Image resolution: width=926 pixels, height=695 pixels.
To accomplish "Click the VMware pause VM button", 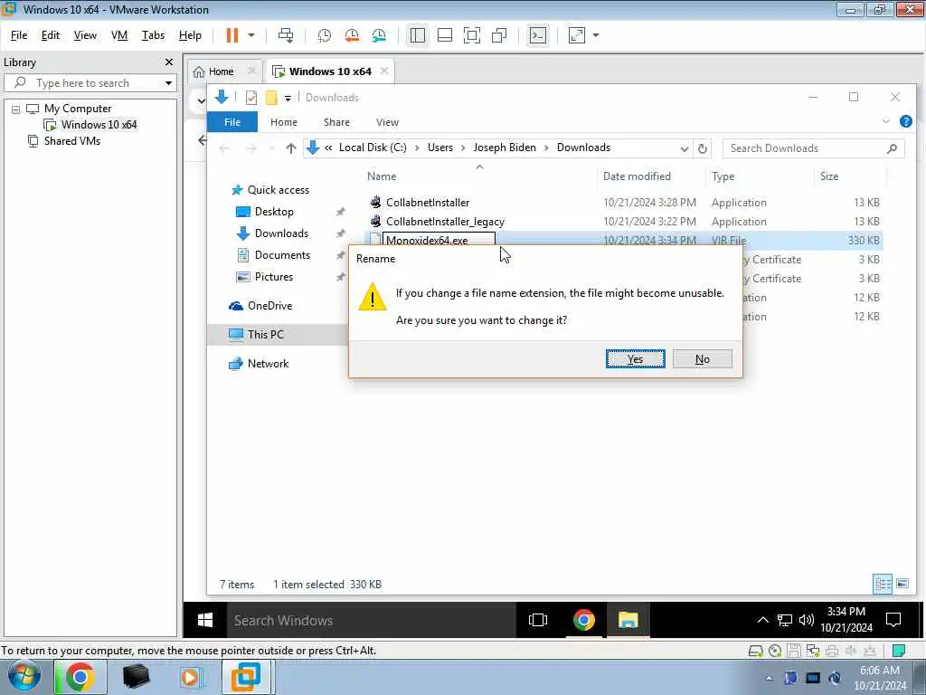I will click(232, 35).
